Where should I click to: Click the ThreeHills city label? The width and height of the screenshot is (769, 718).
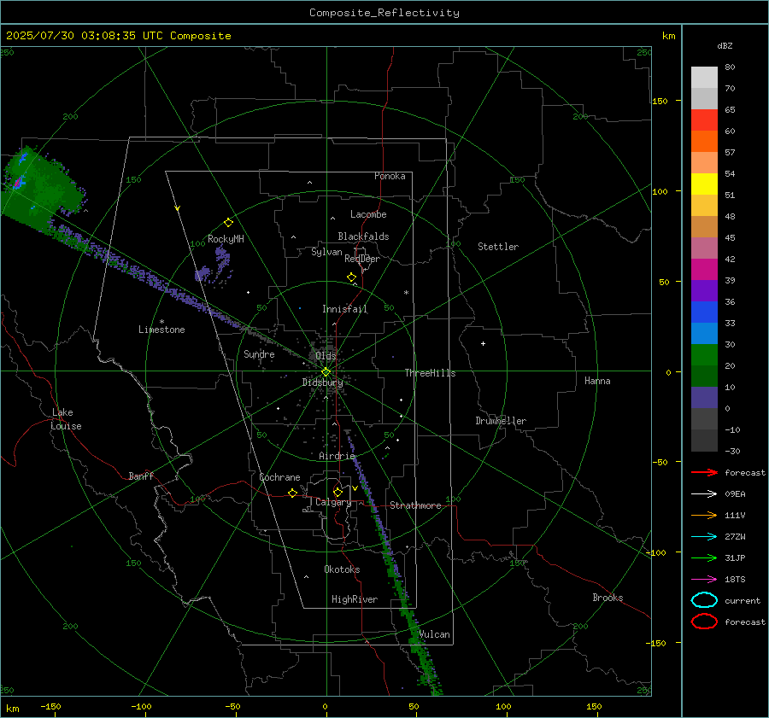pyautogui.click(x=430, y=373)
